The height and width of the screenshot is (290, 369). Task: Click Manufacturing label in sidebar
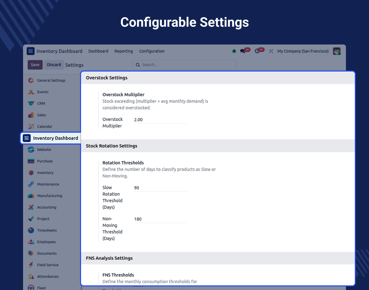coord(50,196)
